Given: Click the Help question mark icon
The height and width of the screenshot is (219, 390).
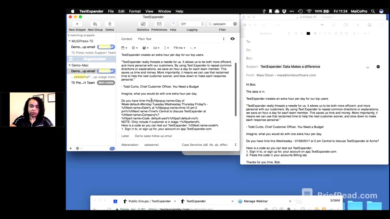Looking at the screenshot, I should (173, 24).
